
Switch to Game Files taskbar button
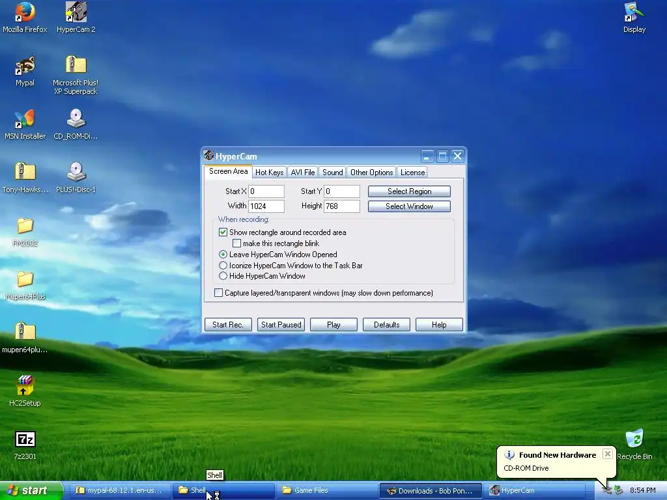tap(327, 491)
